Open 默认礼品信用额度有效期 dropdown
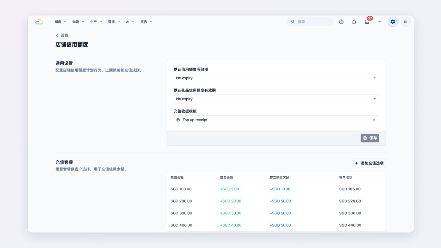The height and width of the screenshot is (248, 441). [276, 99]
